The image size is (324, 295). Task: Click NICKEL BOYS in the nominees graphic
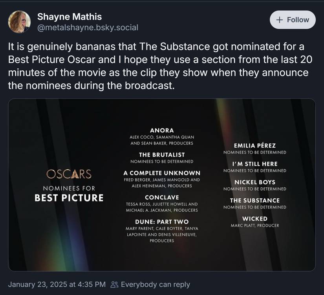(x=254, y=182)
